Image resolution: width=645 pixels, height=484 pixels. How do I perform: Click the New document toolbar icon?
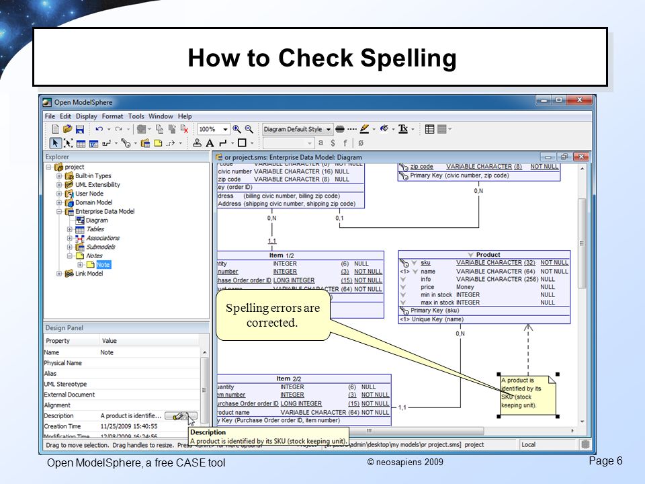(x=56, y=129)
